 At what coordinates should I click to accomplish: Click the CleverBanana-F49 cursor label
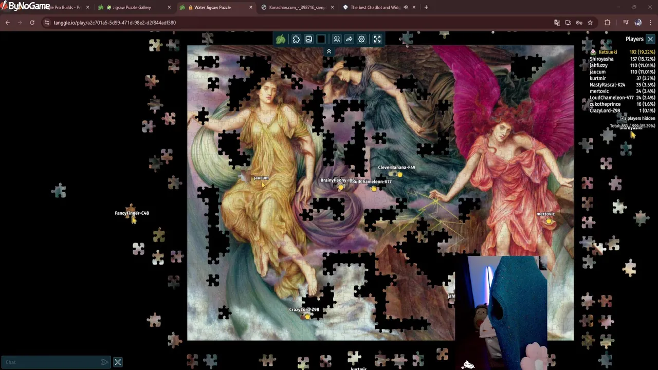tap(396, 168)
